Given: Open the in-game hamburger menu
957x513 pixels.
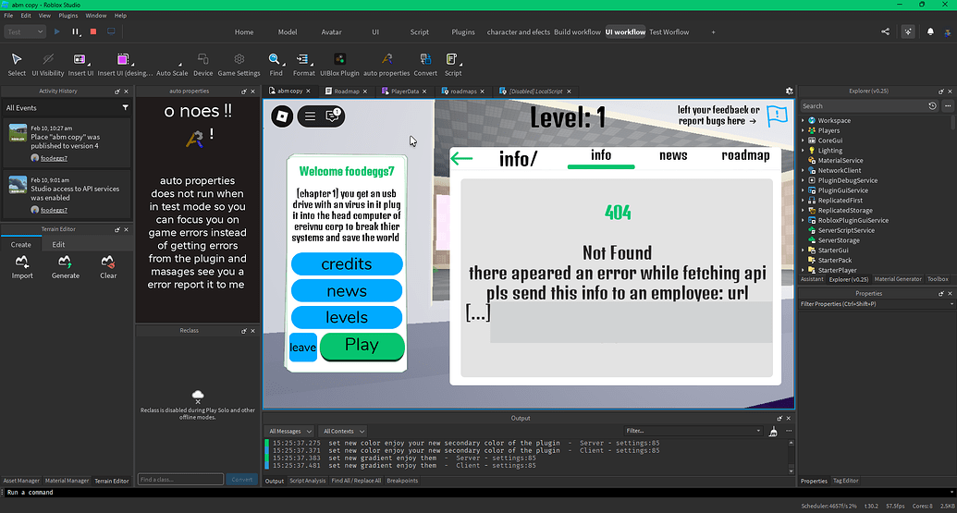Looking at the screenshot, I should pyautogui.click(x=310, y=116).
